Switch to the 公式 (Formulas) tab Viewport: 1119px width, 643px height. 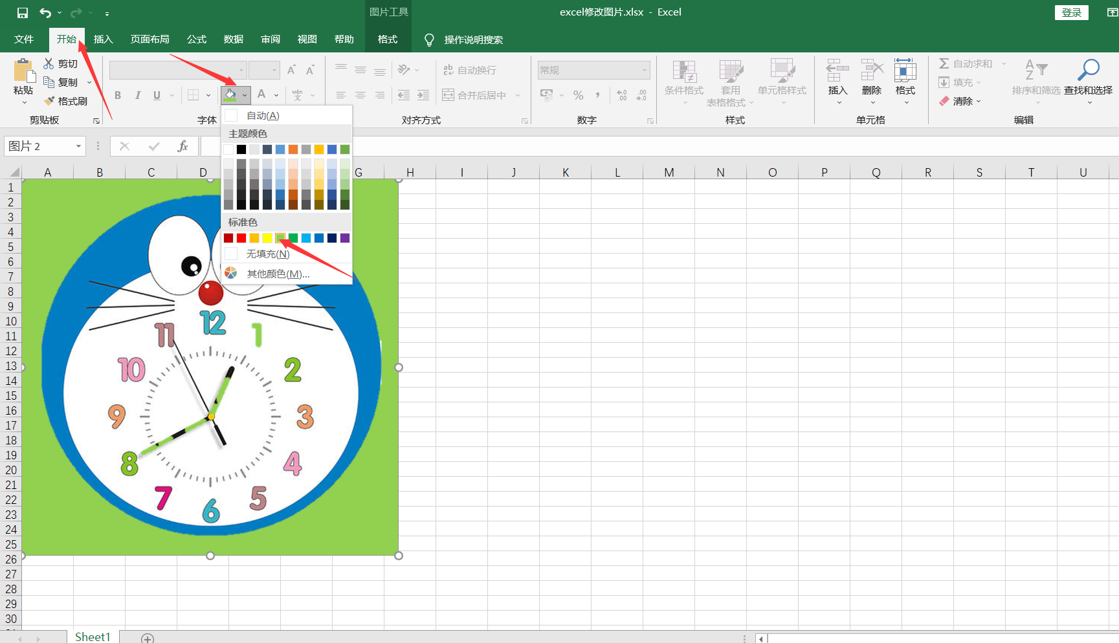click(x=196, y=39)
